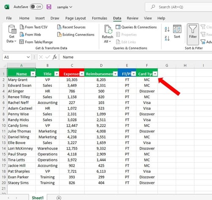Select Rachel Neff's Expenses value 227
The width and height of the screenshot is (212, 200).
point(72,103)
